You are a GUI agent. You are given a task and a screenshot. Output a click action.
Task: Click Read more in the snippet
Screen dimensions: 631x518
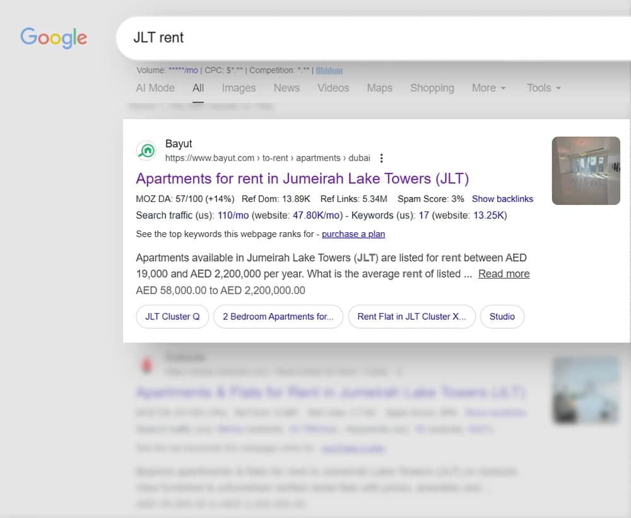[504, 274]
